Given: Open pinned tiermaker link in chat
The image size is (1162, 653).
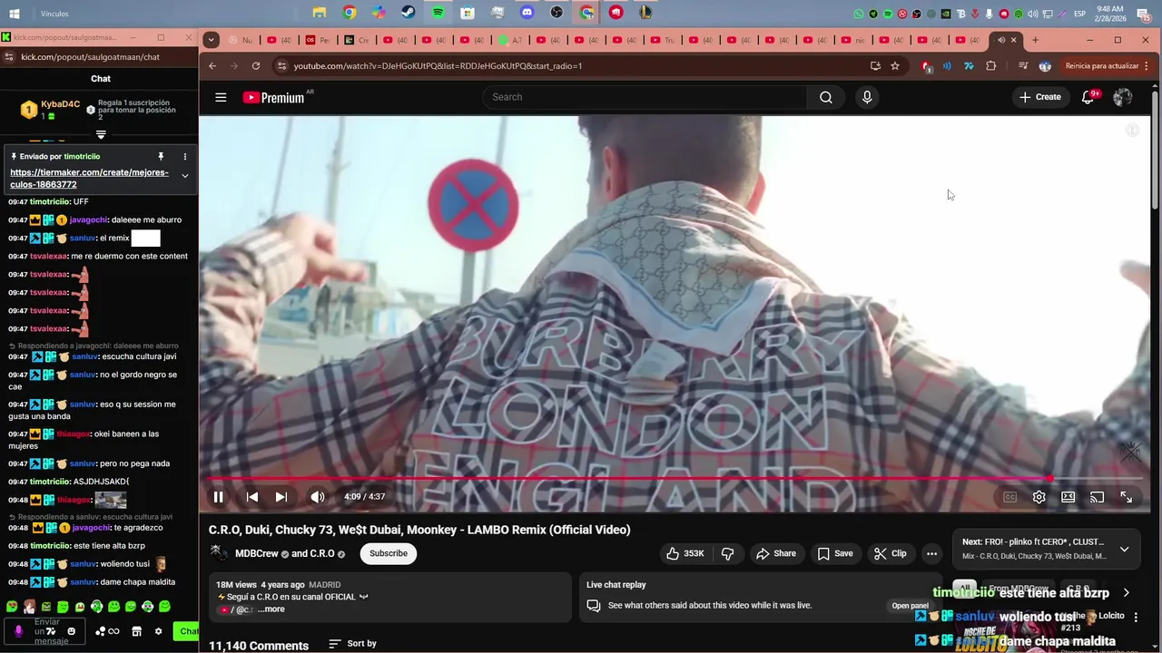Looking at the screenshot, I should tap(89, 178).
